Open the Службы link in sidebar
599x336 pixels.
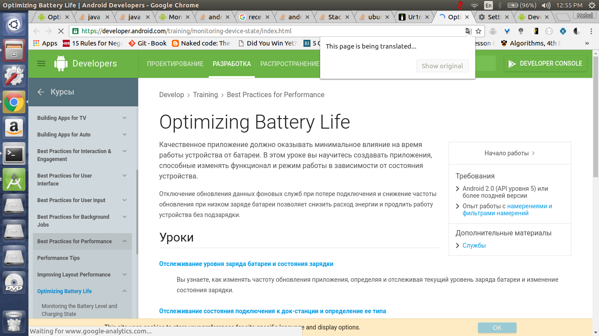474,245
